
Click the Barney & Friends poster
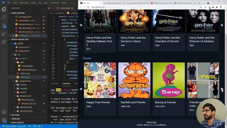tap(169, 80)
